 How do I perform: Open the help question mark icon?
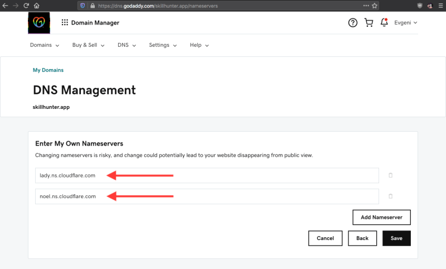(353, 22)
